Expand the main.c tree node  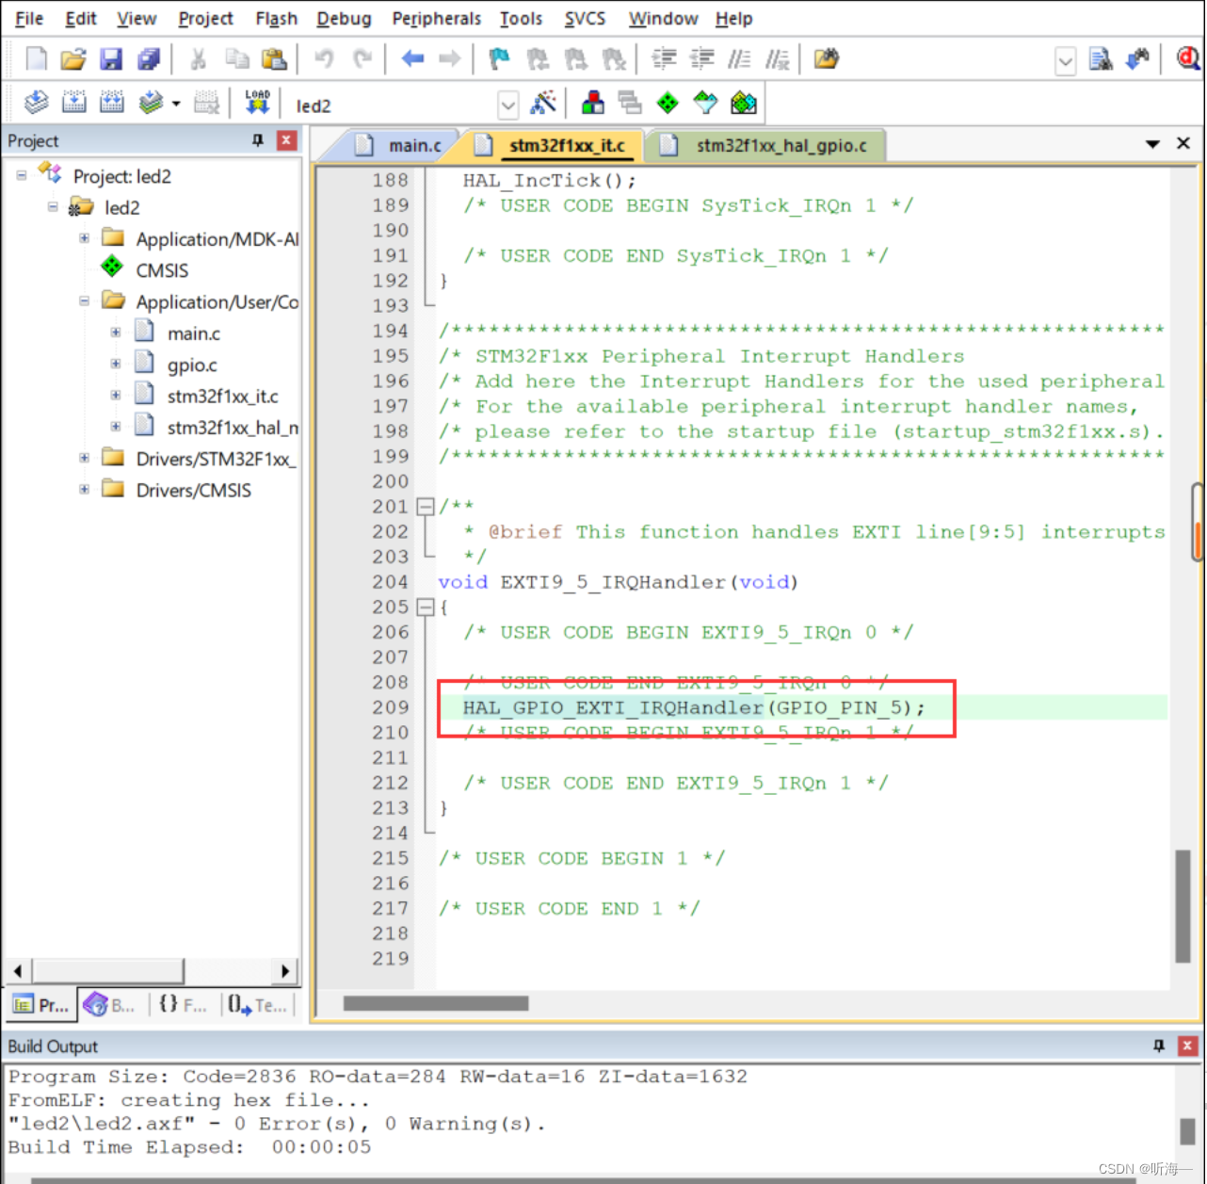[x=116, y=332]
